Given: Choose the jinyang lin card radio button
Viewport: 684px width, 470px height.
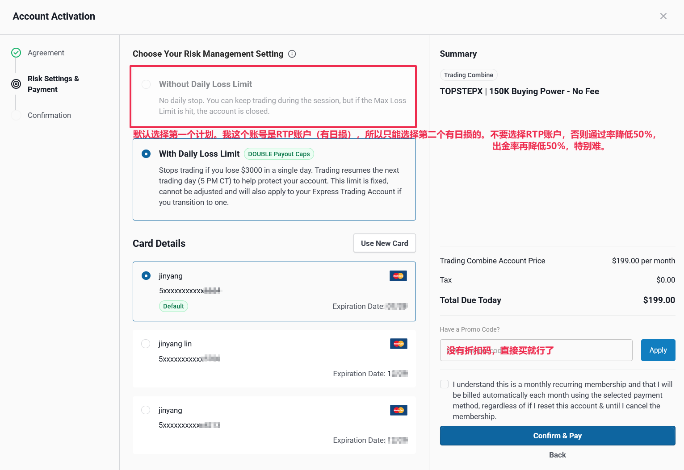Looking at the screenshot, I should (146, 344).
